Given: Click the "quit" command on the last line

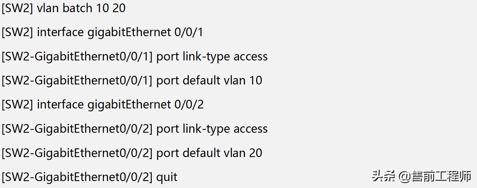Looking at the screenshot, I should coord(167,177).
